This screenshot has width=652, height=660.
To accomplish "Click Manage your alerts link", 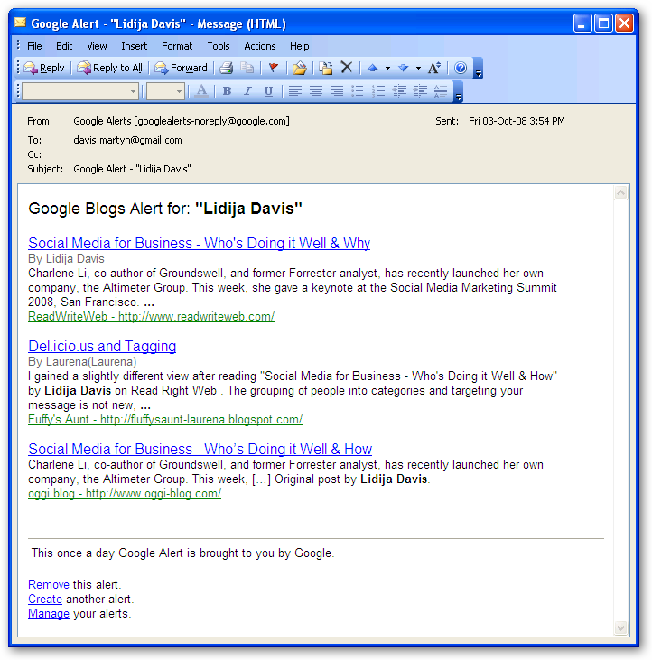I will point(49,614).
